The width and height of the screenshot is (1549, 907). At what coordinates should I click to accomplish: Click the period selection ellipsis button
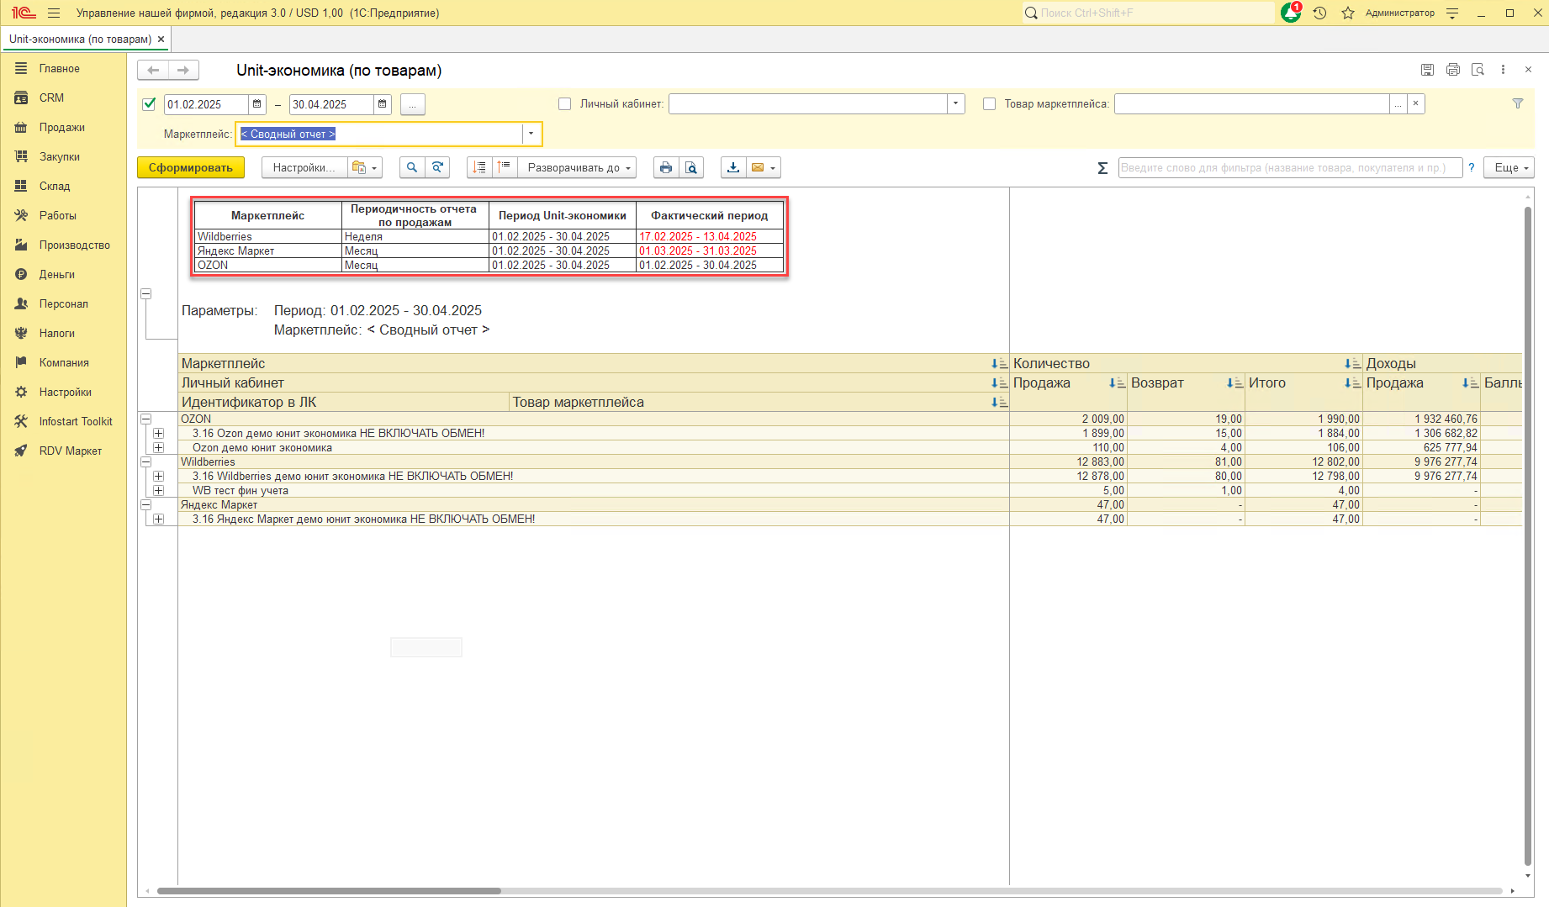[x=413, y=104]
